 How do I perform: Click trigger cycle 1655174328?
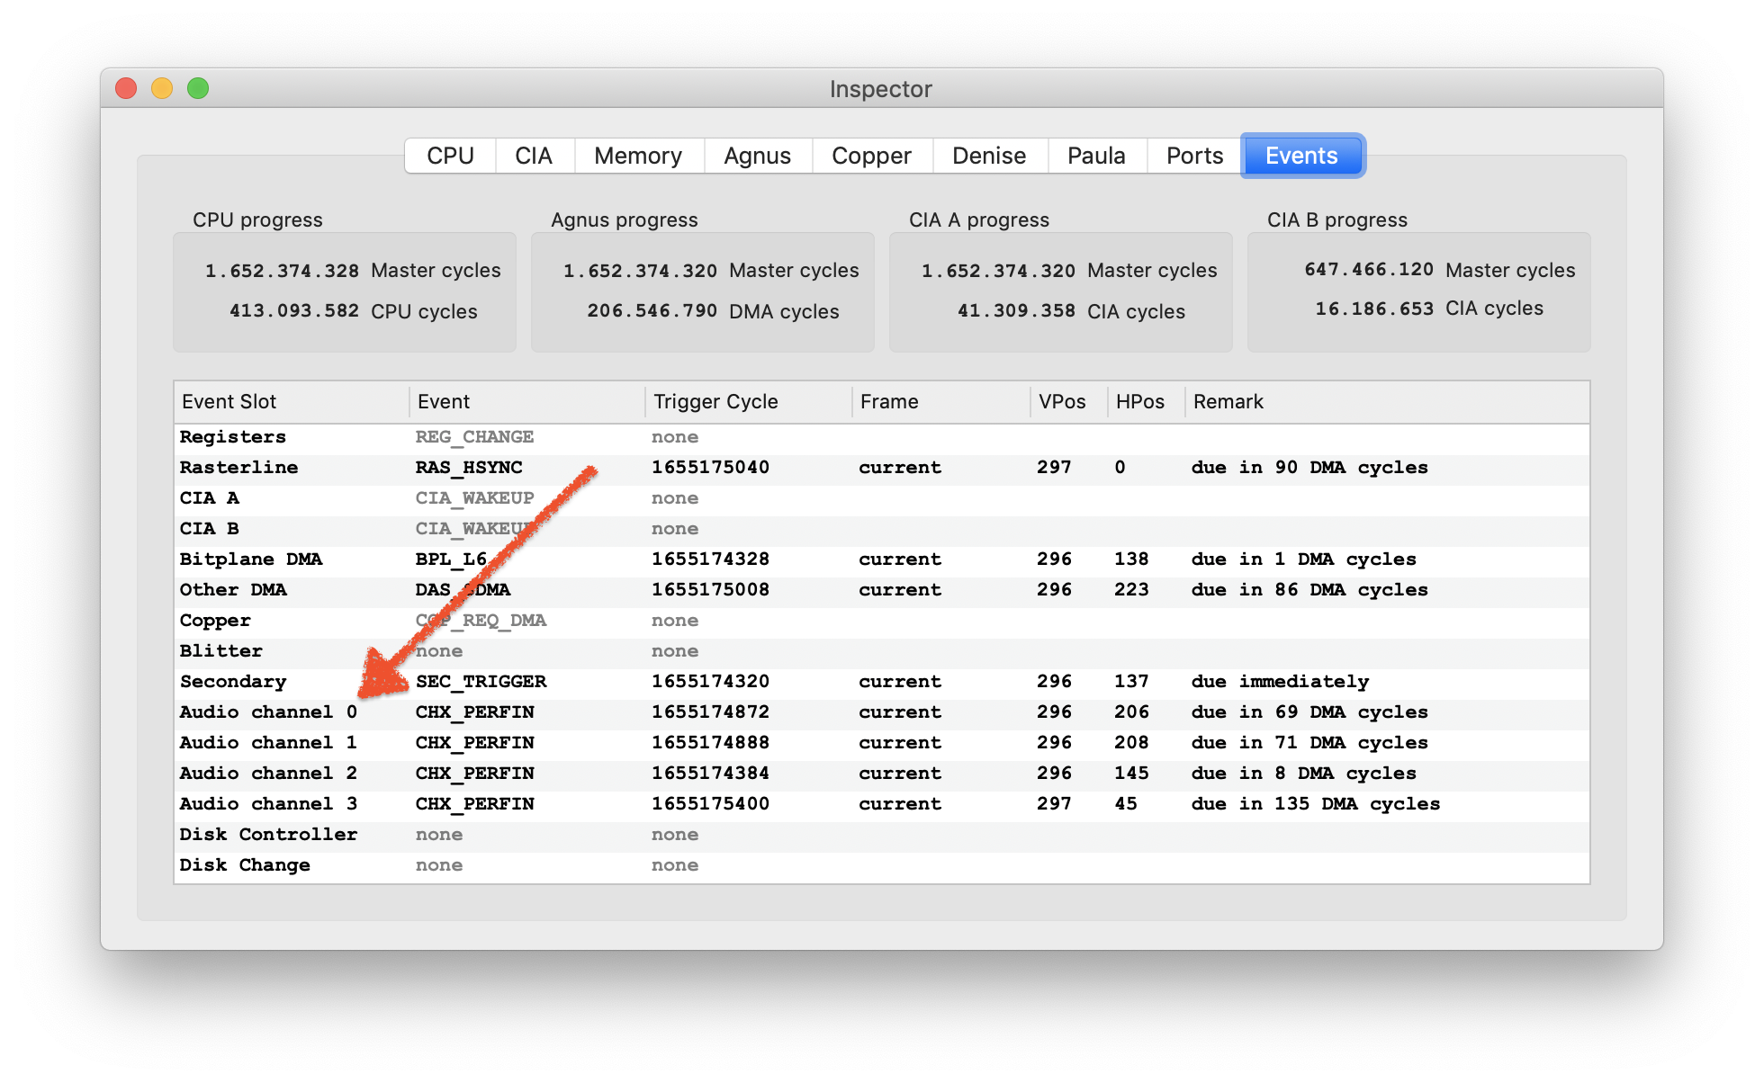pos(710,559)
